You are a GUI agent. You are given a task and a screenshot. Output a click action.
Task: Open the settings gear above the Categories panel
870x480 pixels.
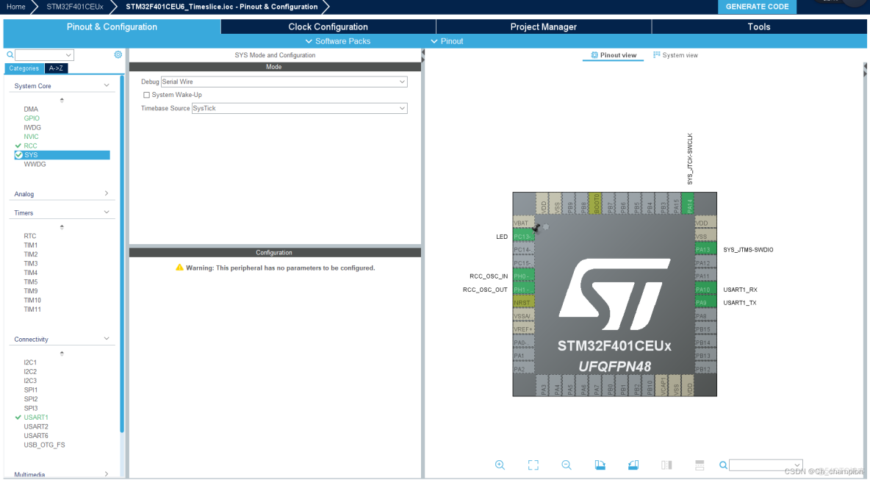click(118, 54)
